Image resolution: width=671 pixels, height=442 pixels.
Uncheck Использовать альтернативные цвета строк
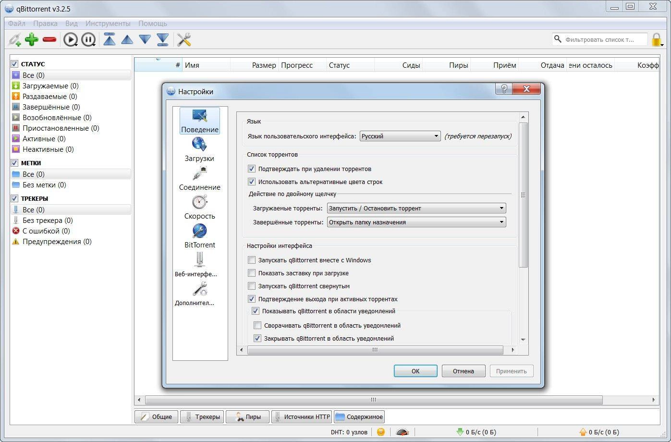point(251,182)
